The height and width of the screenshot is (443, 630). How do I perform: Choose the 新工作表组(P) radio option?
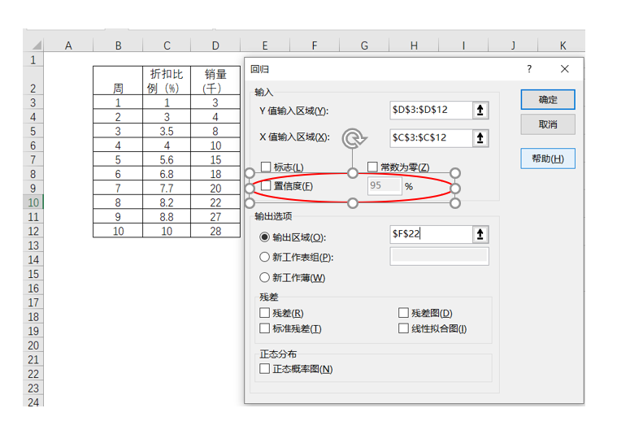(264, 257)
